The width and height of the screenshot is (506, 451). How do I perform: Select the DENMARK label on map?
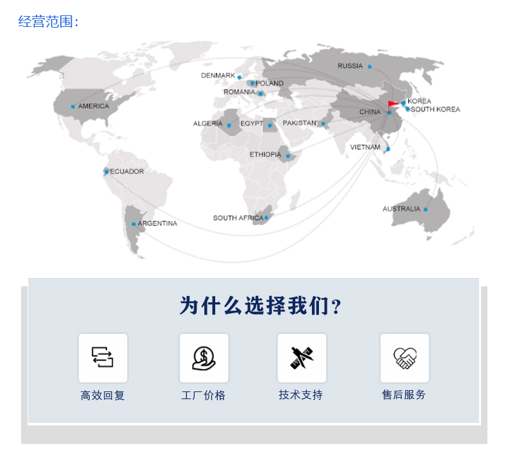(x=218, y=76)
